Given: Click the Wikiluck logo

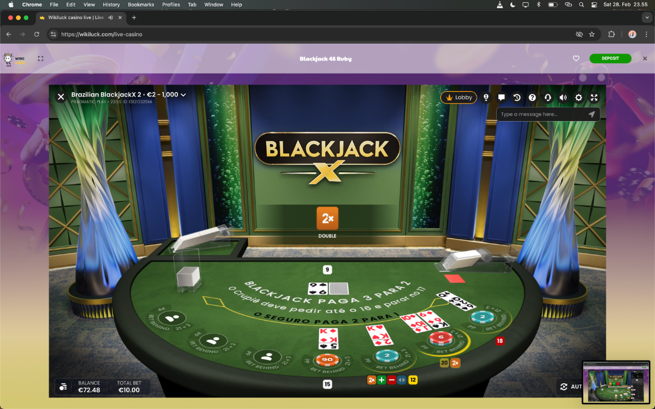Looking at the screenshot, I should [14, 59].
